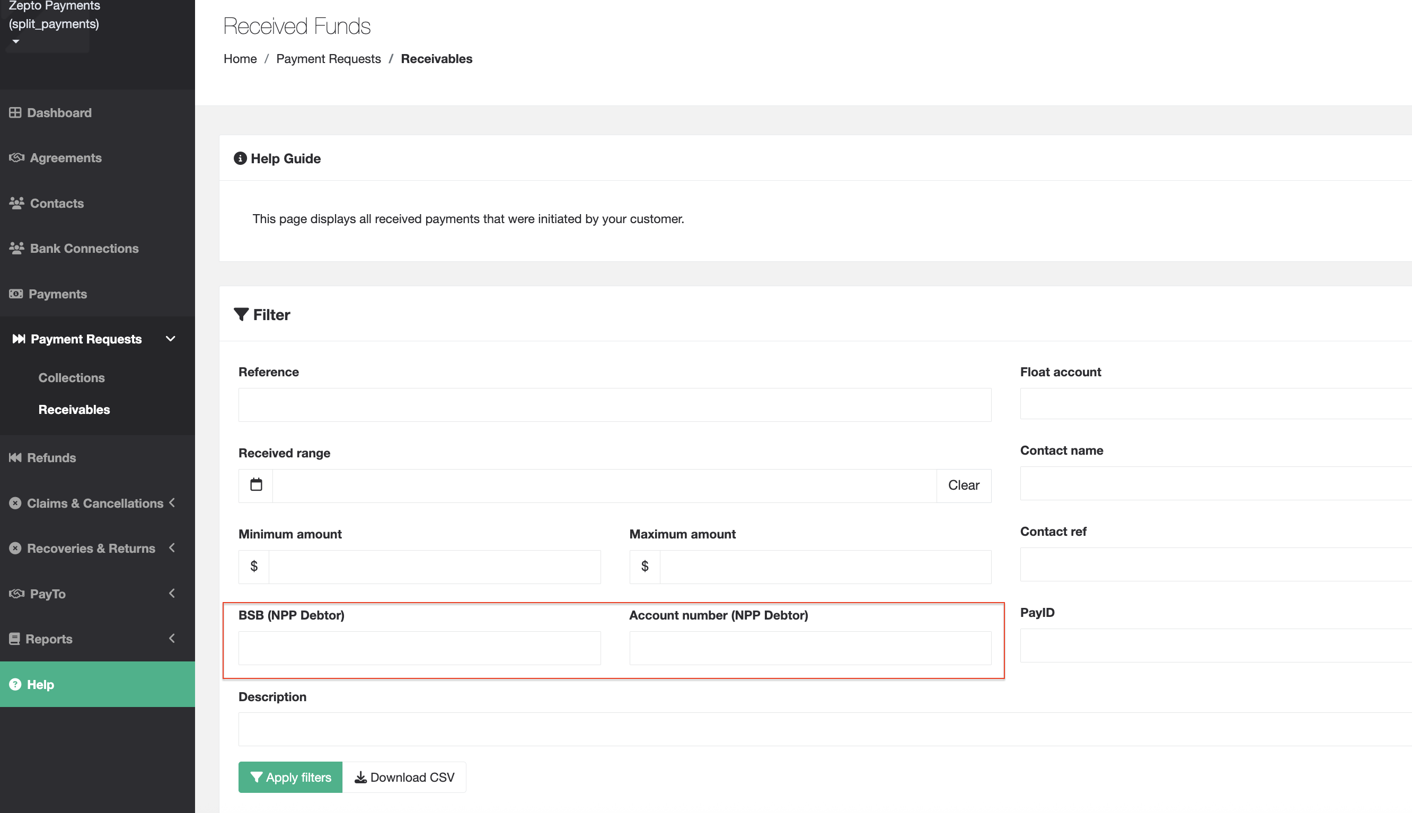Click the Agreements handshake icon
Screen dimensions: 1412x813
[x=16, y=158]
